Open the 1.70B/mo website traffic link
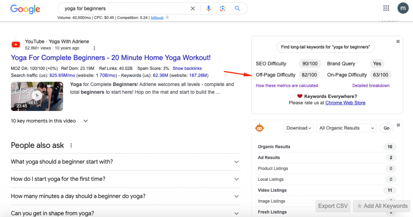Viewport: 413px width, 217px height. point(106,76)
